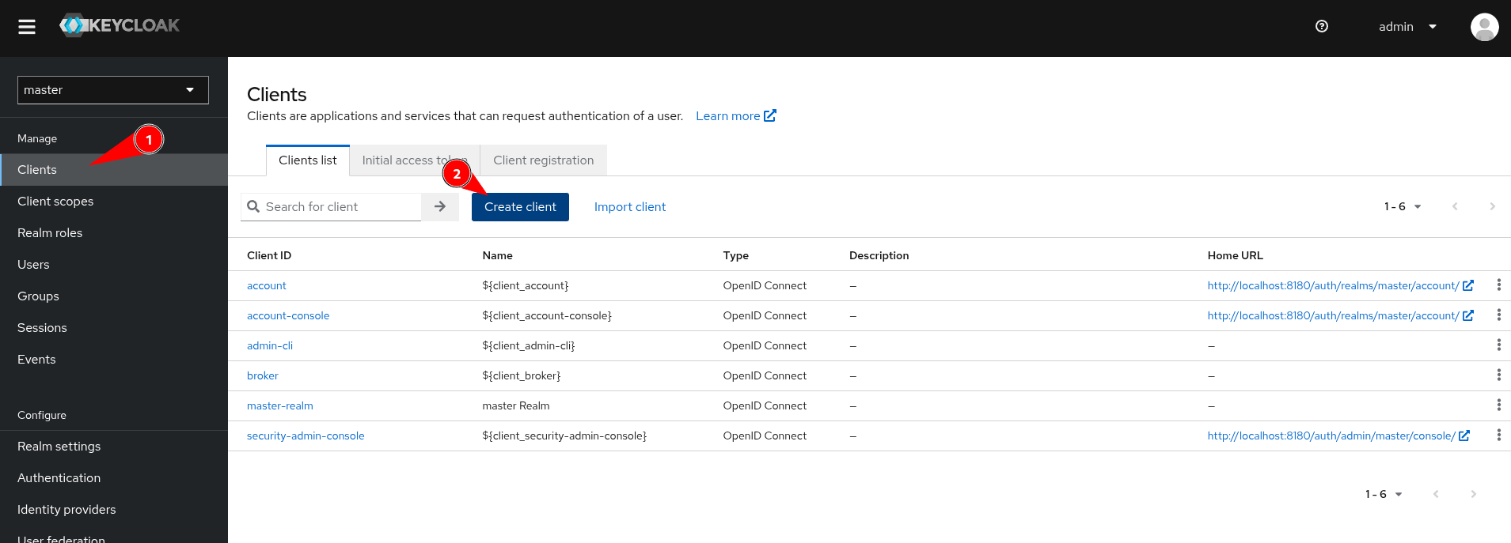Open Home URL for account row
Image resolution: width=1511 pixels, height=543 pixels.
(x=1340, y=285)
